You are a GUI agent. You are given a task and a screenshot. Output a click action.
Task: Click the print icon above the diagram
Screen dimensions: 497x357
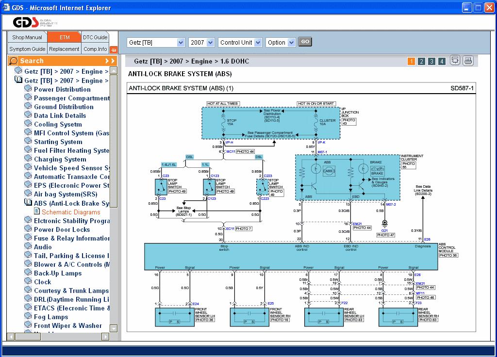point(468,61)
